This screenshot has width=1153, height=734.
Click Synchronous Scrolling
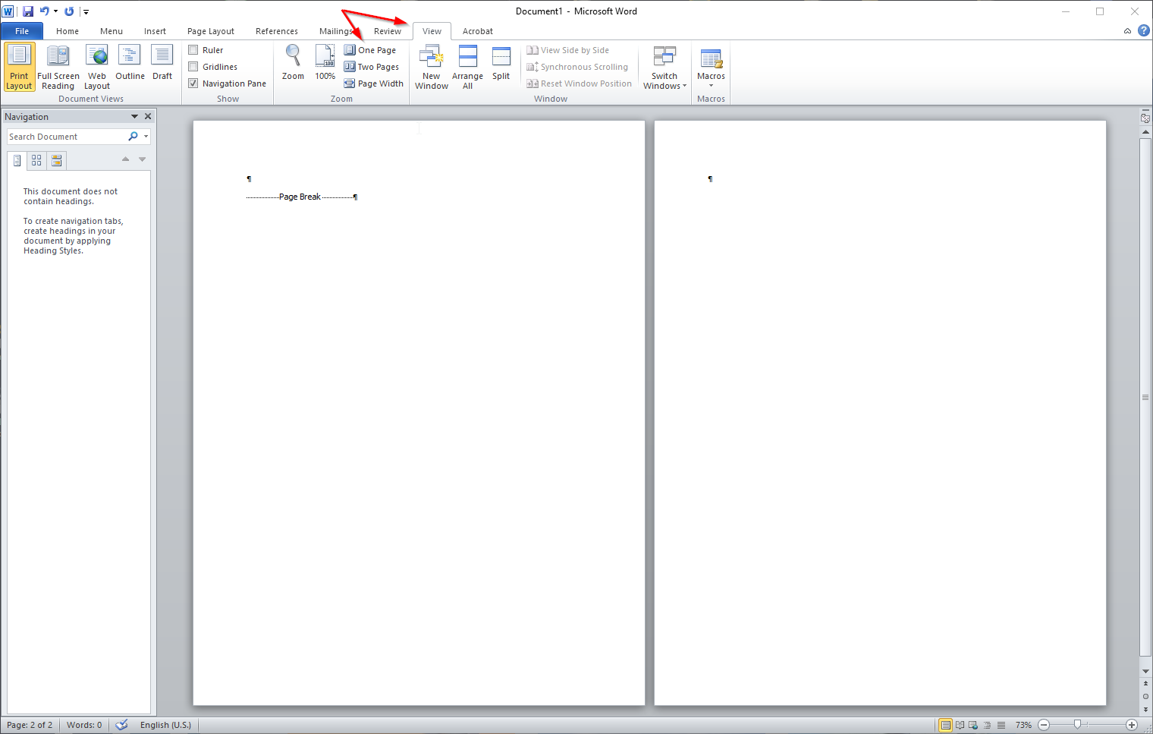coord(577,67)
